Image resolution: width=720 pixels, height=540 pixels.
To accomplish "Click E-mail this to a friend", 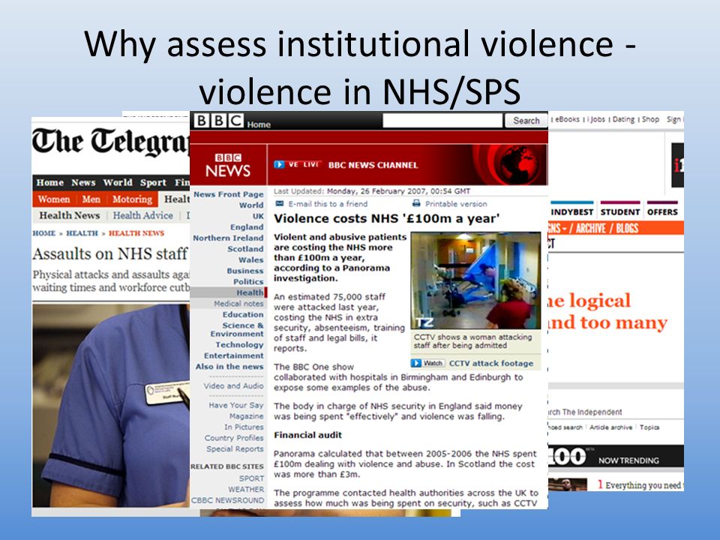I will tap(328, 204).
